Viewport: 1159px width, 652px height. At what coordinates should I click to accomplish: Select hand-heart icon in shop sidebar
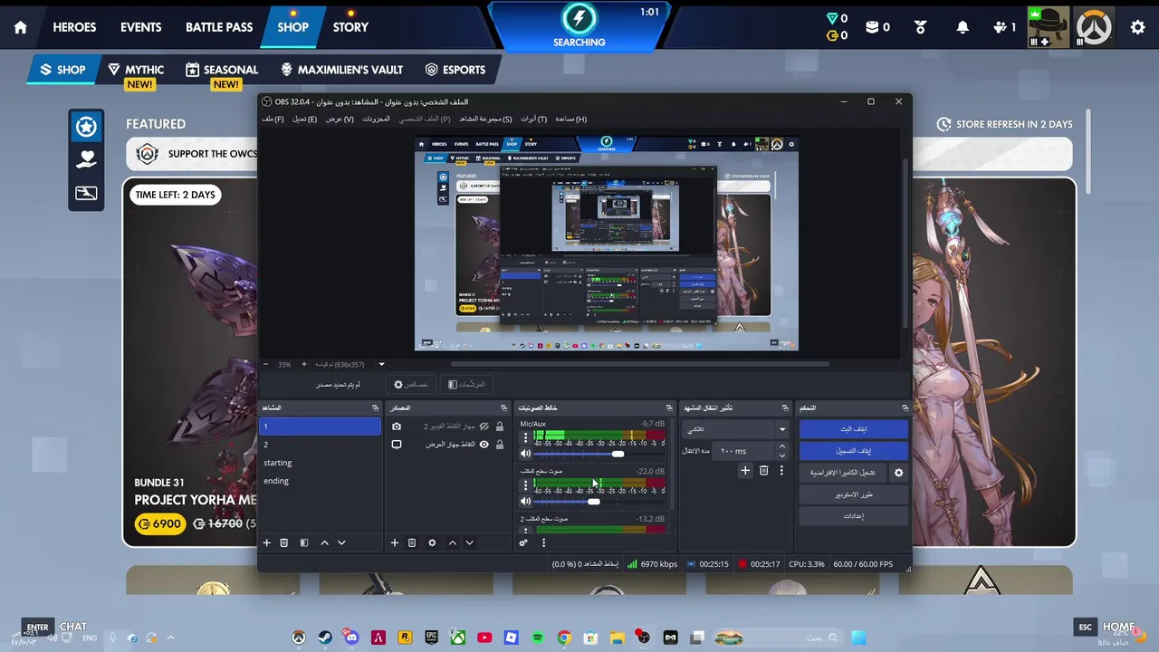click(86, 160)
